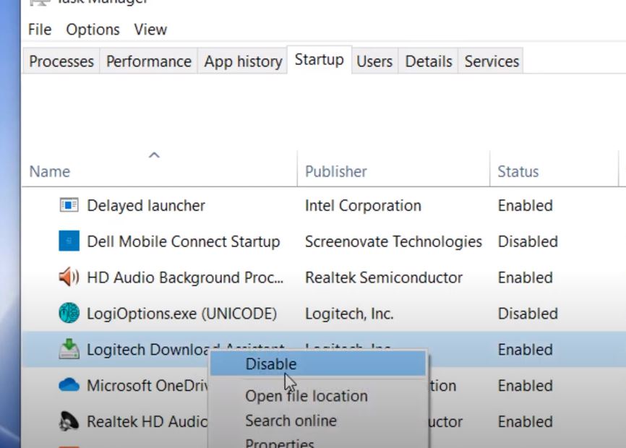Screen dimensions: 626x448
Task: Sort by the Name column header
Action: pyautogui.click(x=49, y=171)
